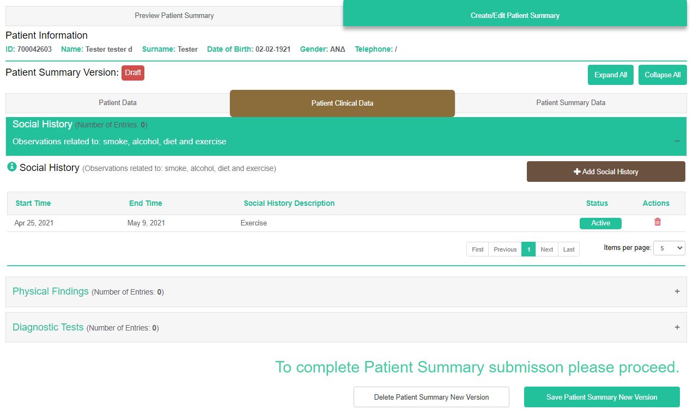Image resolution: width=693 pixels, height=416 pixels.
Task: Save Patient Summary New Version
Action: click(601, 397)
